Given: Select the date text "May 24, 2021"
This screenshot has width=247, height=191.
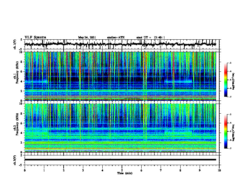Looking at the screenshot, I should [87, 37].
